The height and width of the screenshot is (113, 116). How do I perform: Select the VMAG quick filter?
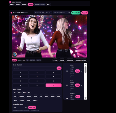(x=35, y=101)
